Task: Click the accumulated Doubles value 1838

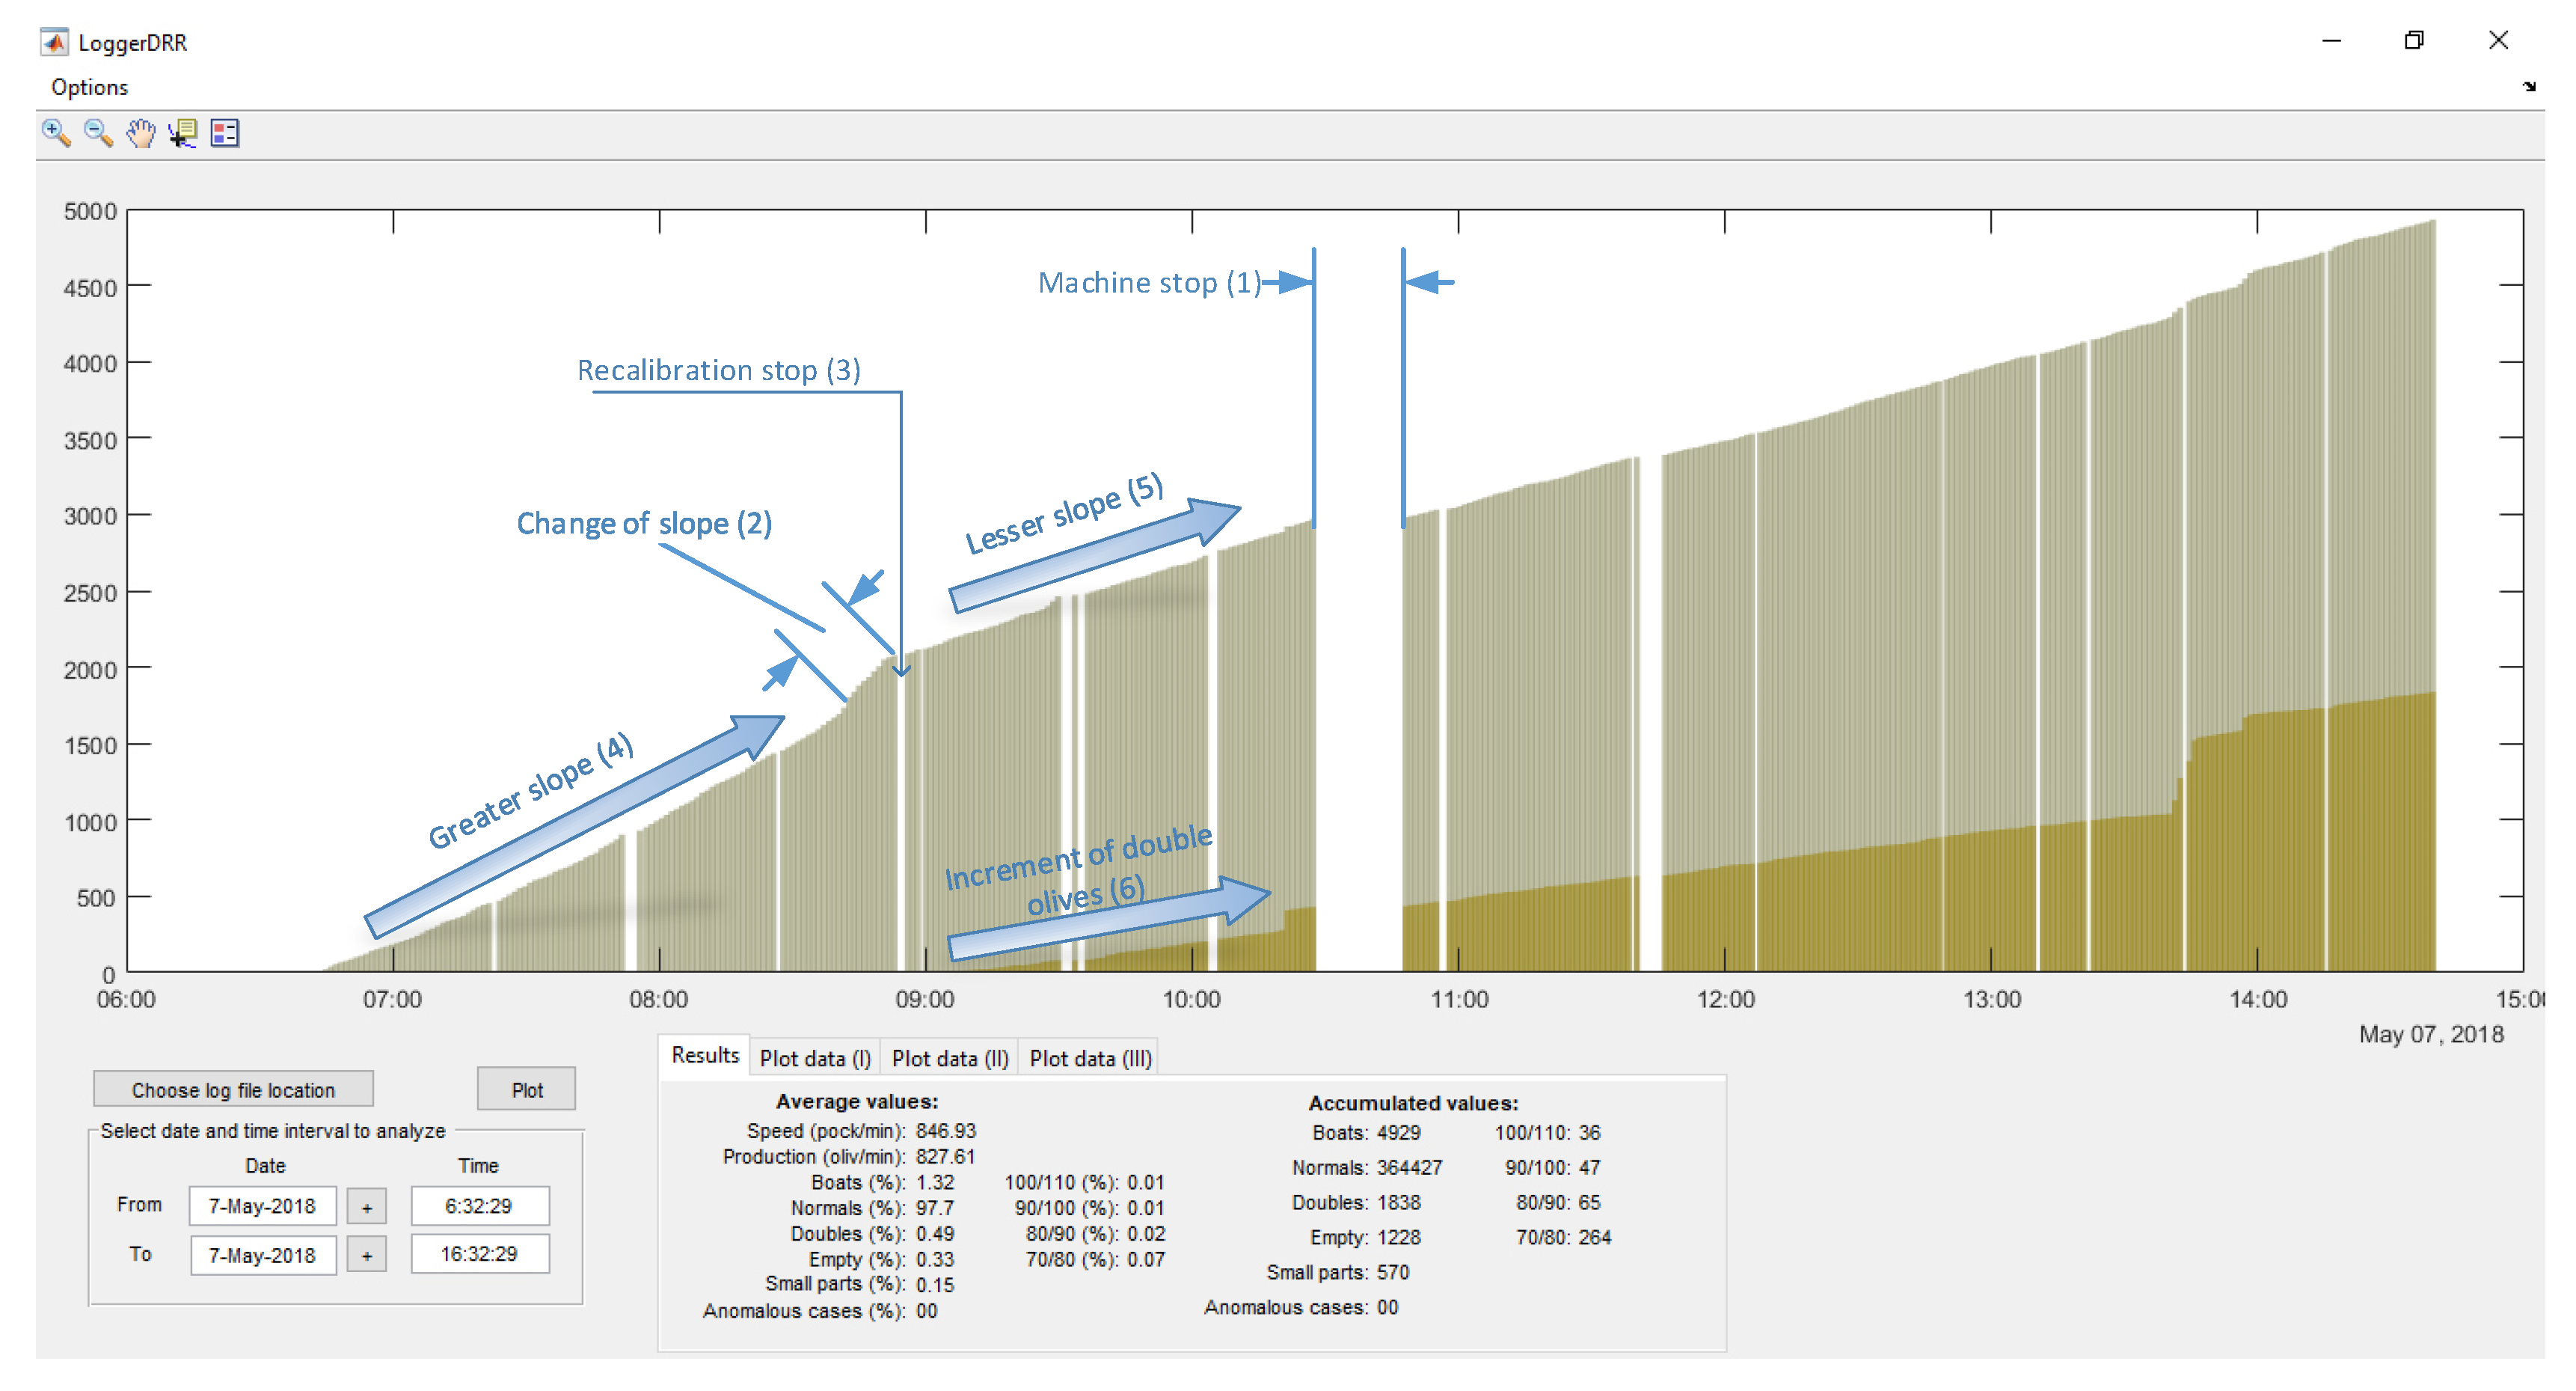Action: [x=1399, y=1203]
